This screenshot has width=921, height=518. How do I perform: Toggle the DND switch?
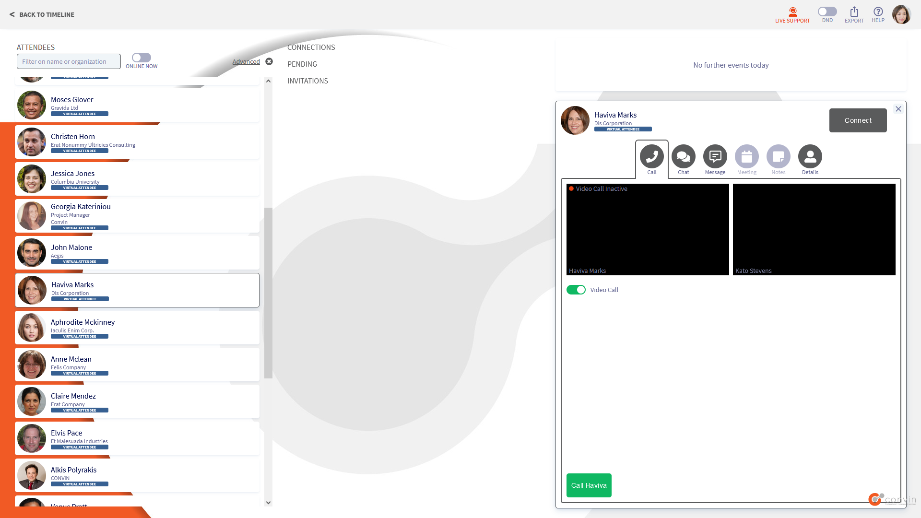[827, 12]
